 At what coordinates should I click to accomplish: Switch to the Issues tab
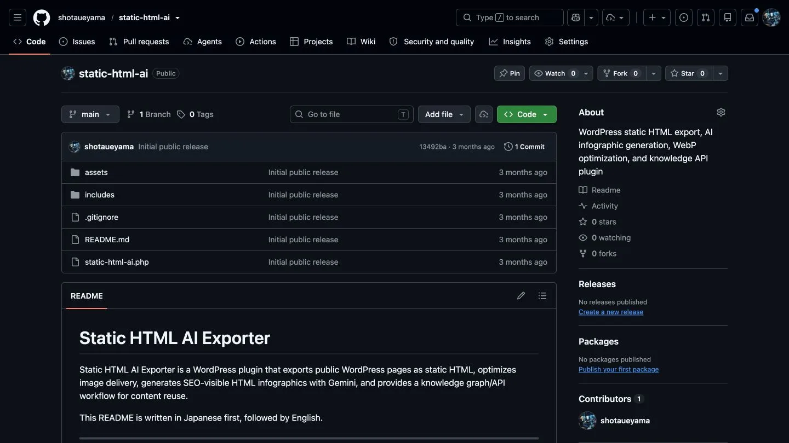click(x=77, y=42)
